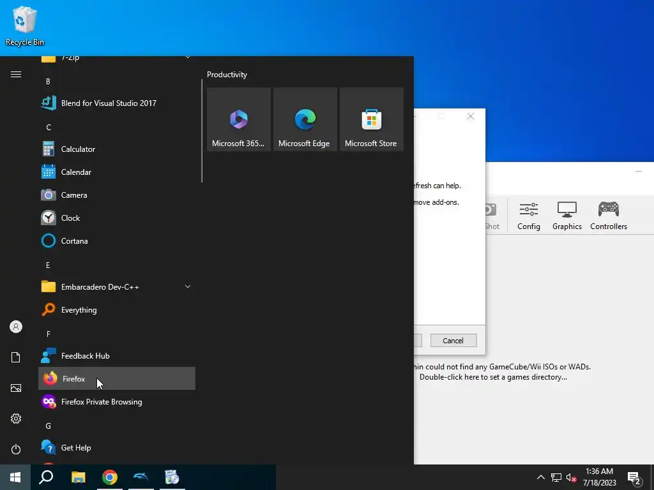Open Dolphin Controllers settings
Screen dimensions: 654x490
609,216
